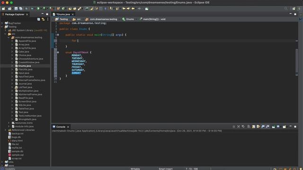The image size is (303, 170).
Task: Expand JRE System Library node
Action: 5,30
